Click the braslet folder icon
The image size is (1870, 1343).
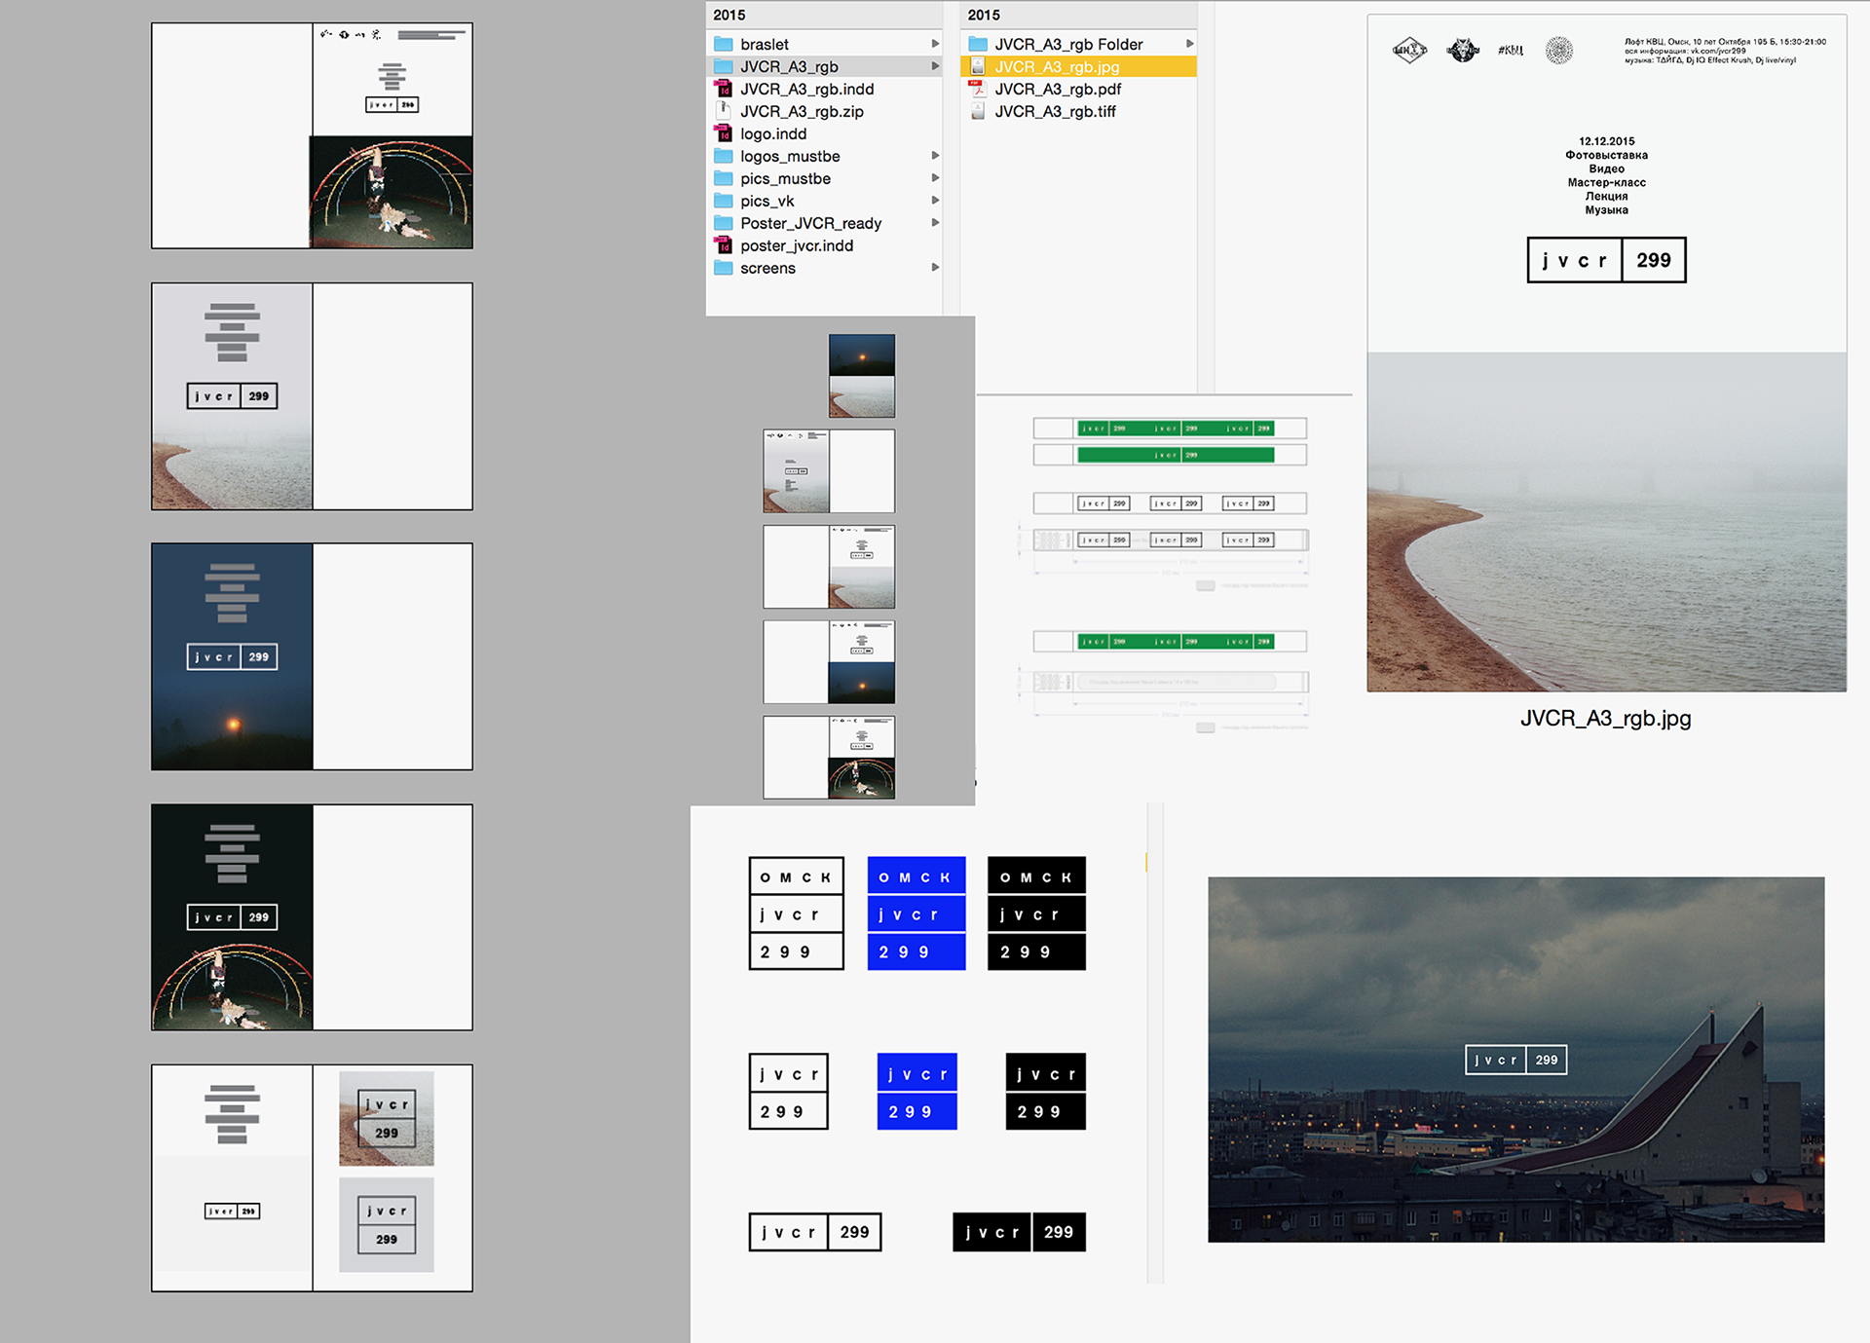click(x=723, y=44)
